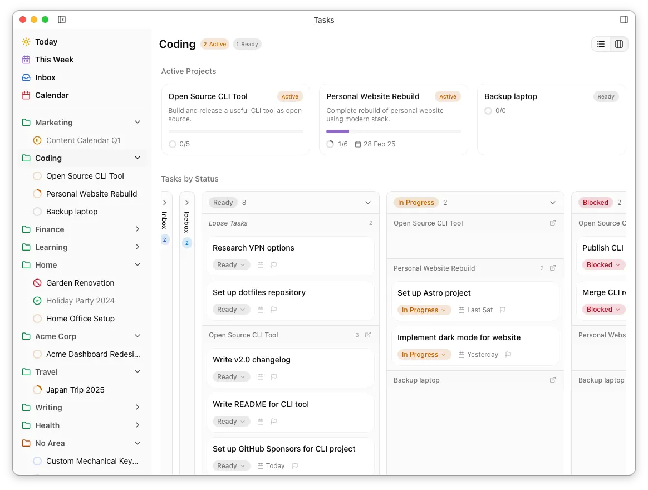Click the 2 Active badge beside Coding
Screen dimensions: 648x490
[x=215, y=43]
